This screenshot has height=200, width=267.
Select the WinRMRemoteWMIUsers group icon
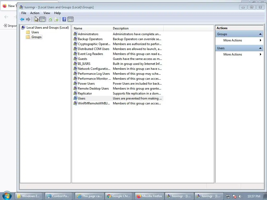(75, 103)
